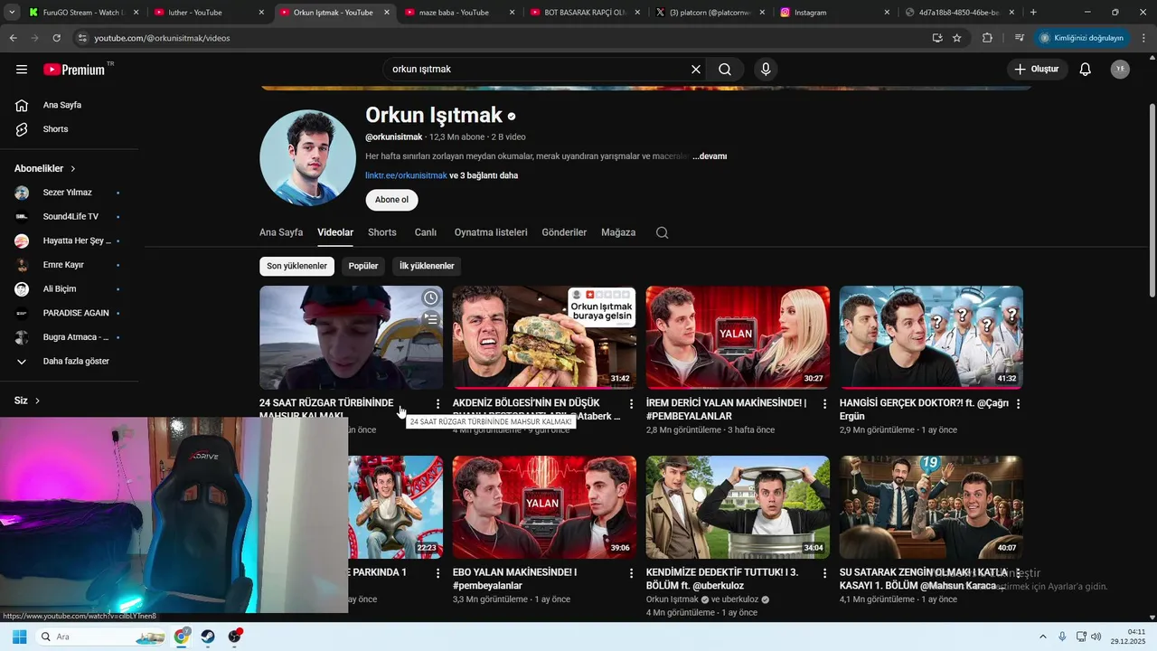This screenshot has width=1157, height=651.
Task: Show hidden system tray icons
Action: coord(1043,637)
